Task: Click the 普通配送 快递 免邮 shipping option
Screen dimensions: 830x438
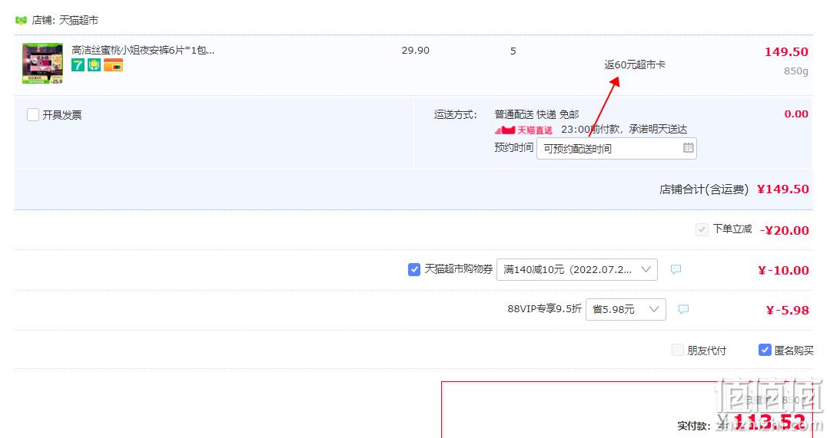Action: coord(536,114)
